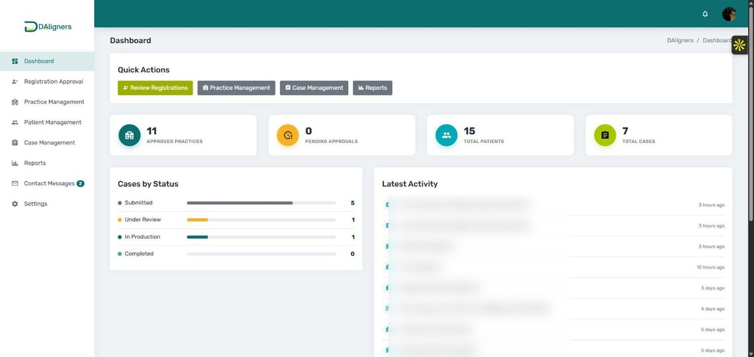Click the In Production progress bar
Image resolution: width=754 pixels, height=357 pixels.
coord(261,237)
